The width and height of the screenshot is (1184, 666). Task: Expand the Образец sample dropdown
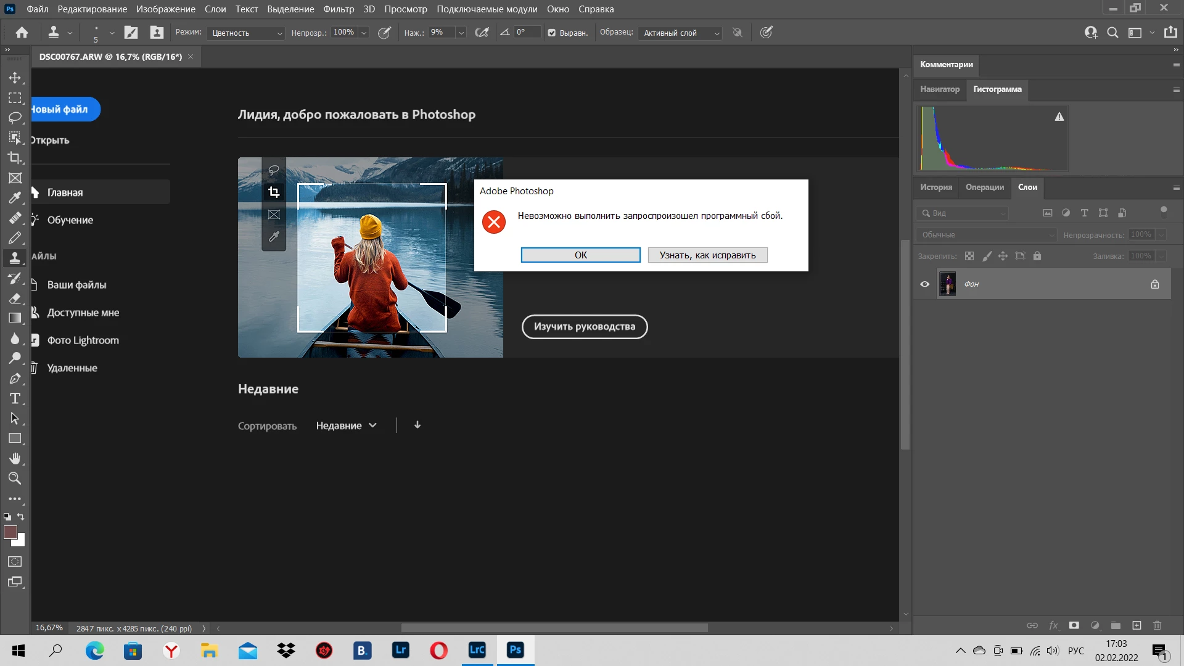(x=680, y=33)
